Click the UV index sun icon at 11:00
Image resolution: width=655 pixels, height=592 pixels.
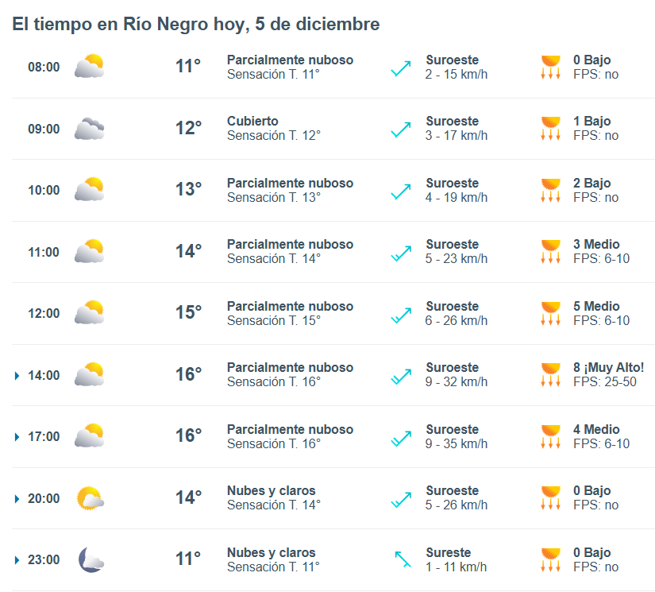[550, 251]
